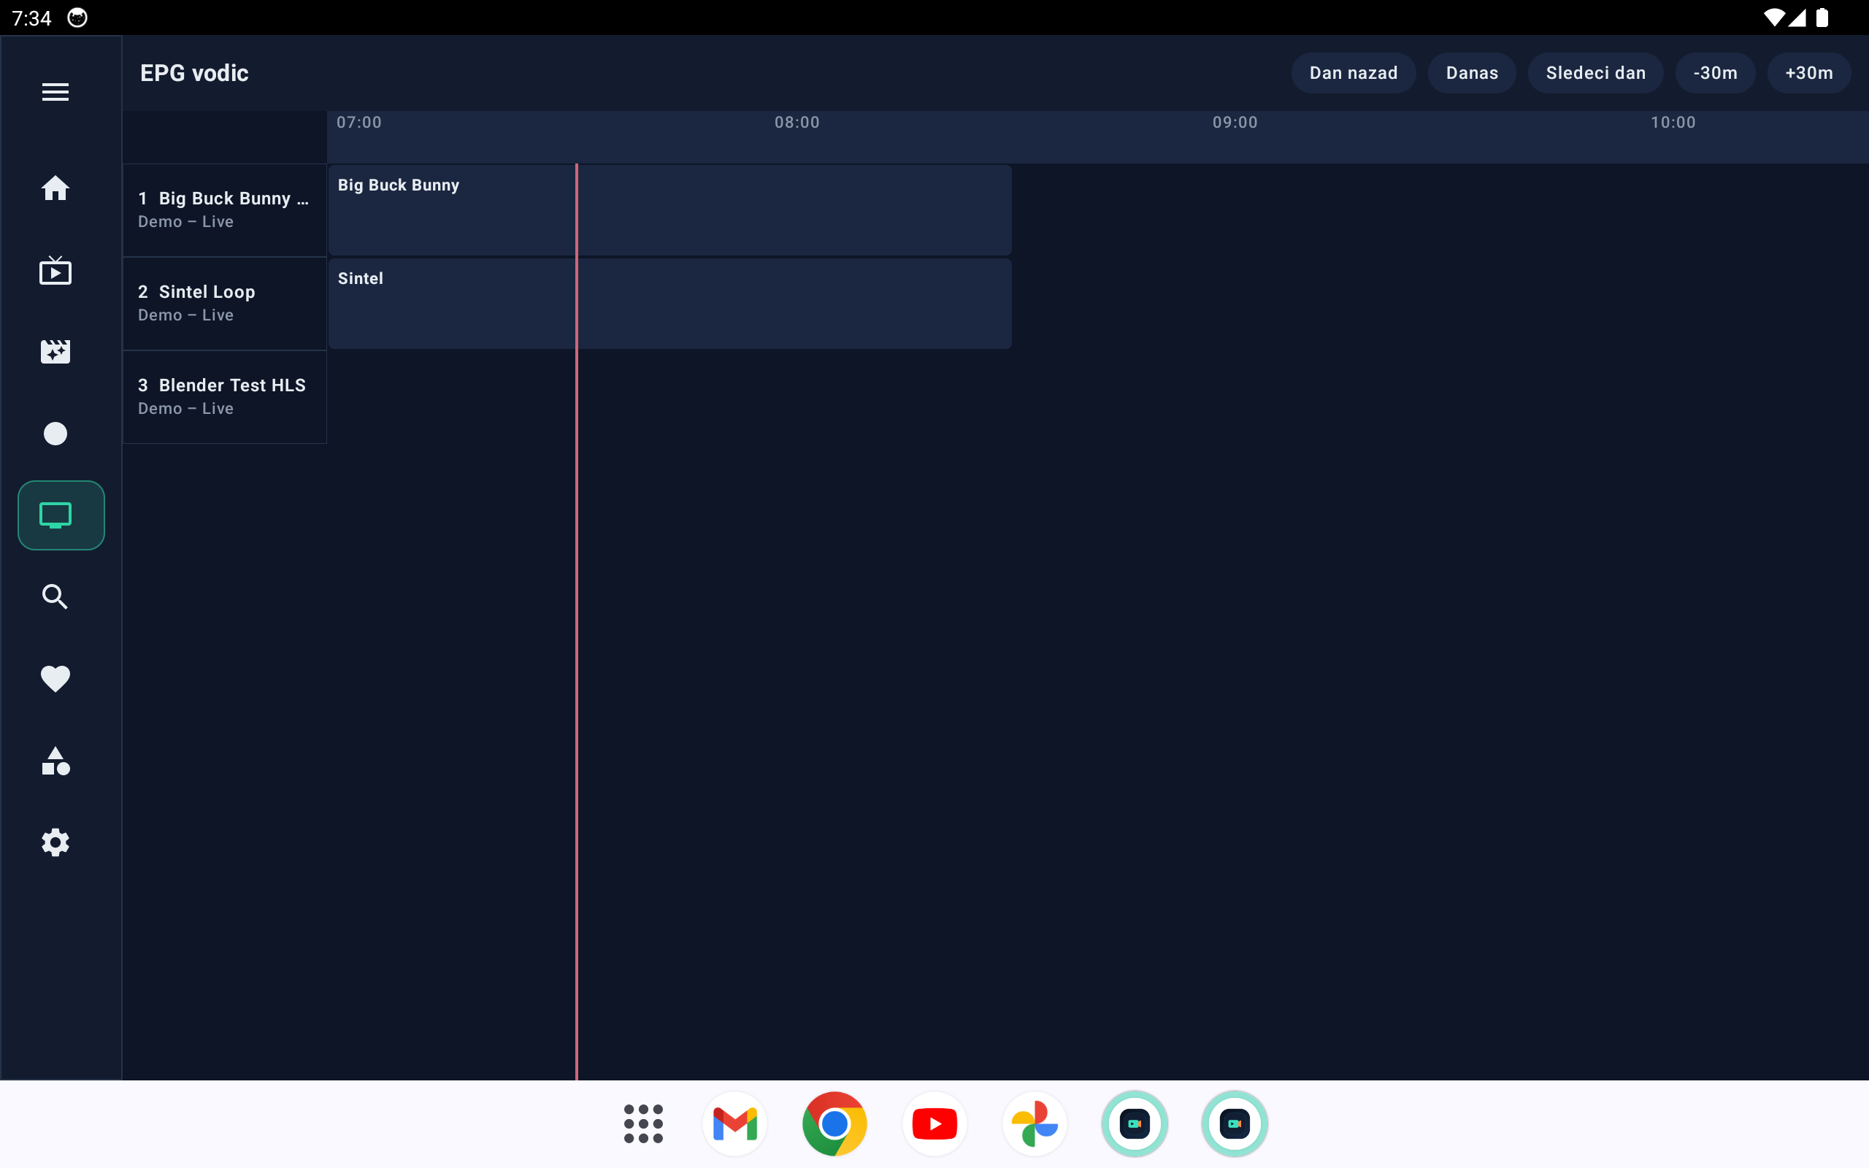Click the 08:00 time label
This screenshot has height=1168, width=1869.
(x=797, y=122)
